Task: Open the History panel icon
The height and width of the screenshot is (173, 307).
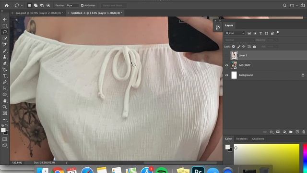Action: coord(218,28)
